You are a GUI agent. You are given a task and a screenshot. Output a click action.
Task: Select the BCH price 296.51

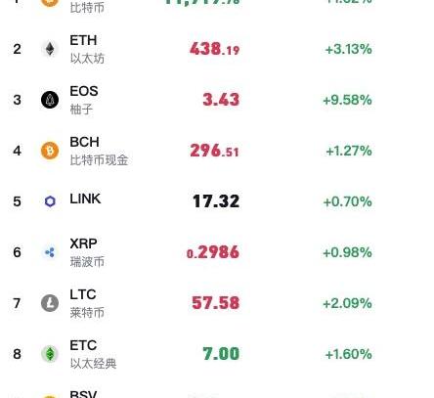(x=214, y=151)
